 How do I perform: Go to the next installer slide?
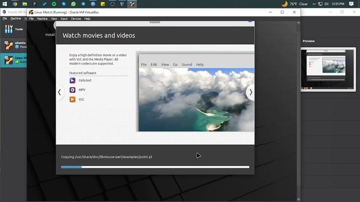click(x=251, y=92)
